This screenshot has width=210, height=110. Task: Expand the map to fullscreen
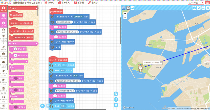click(x=207, y=8)
